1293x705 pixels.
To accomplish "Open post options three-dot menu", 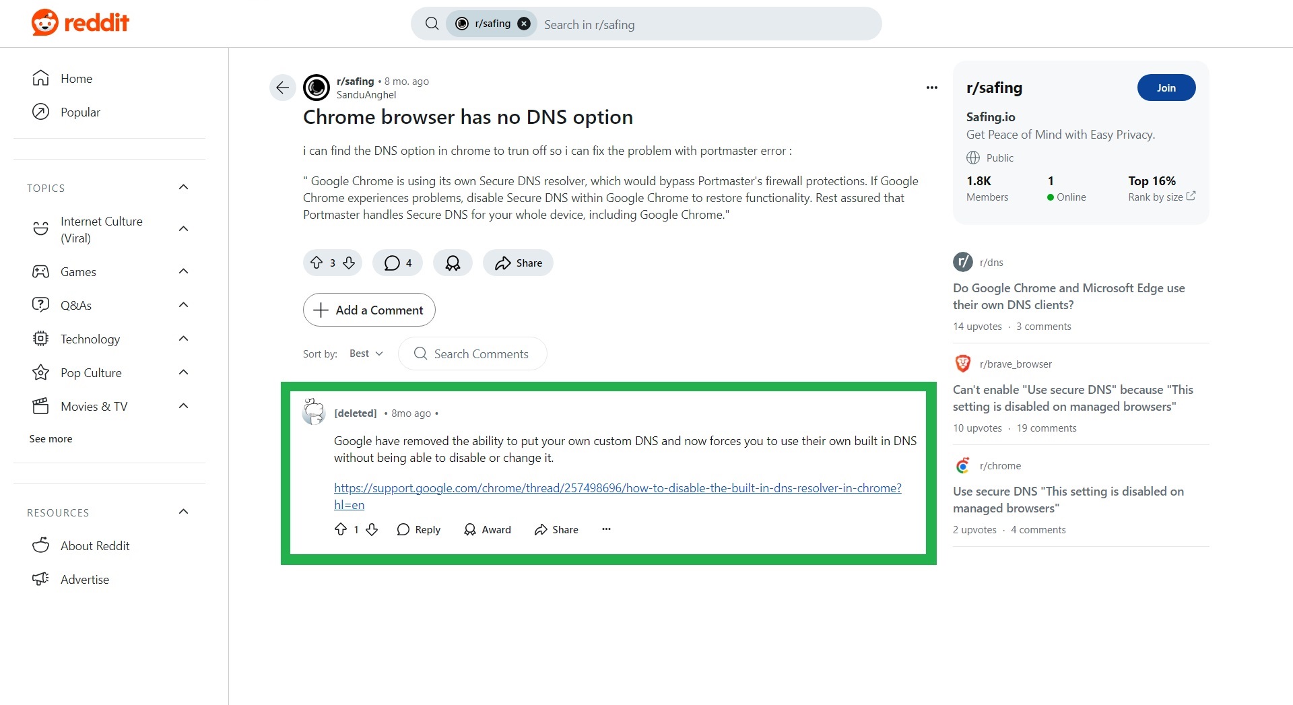I will (x=932, y=88).
